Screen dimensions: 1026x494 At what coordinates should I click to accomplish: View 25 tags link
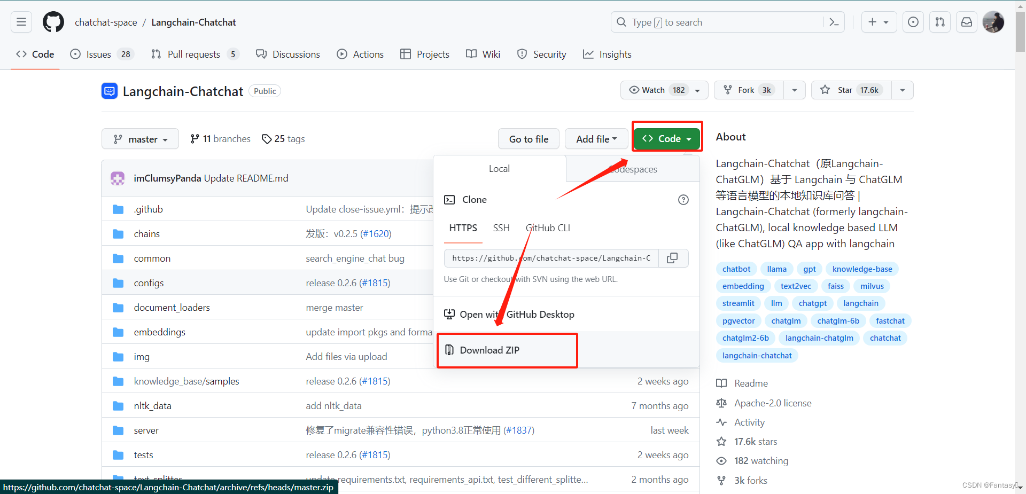point(283,139)
